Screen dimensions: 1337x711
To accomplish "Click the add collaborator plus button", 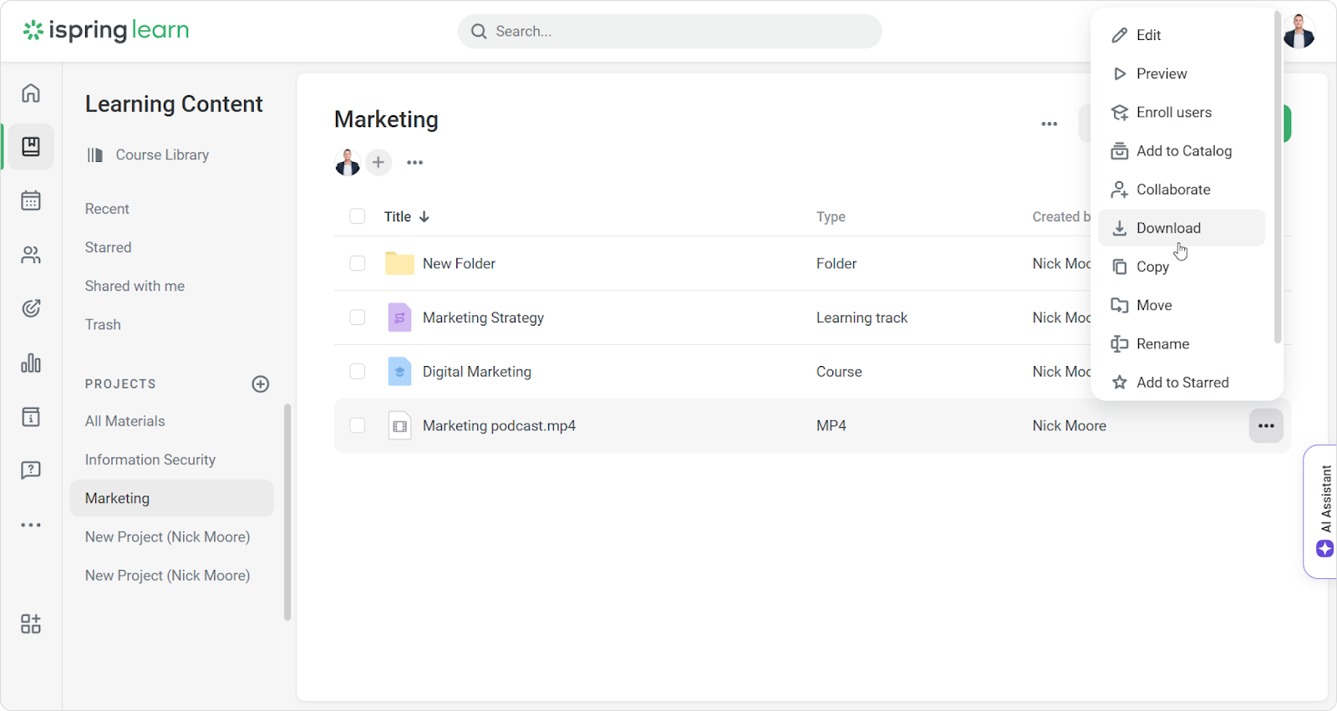I will click(x=379, y=162).
